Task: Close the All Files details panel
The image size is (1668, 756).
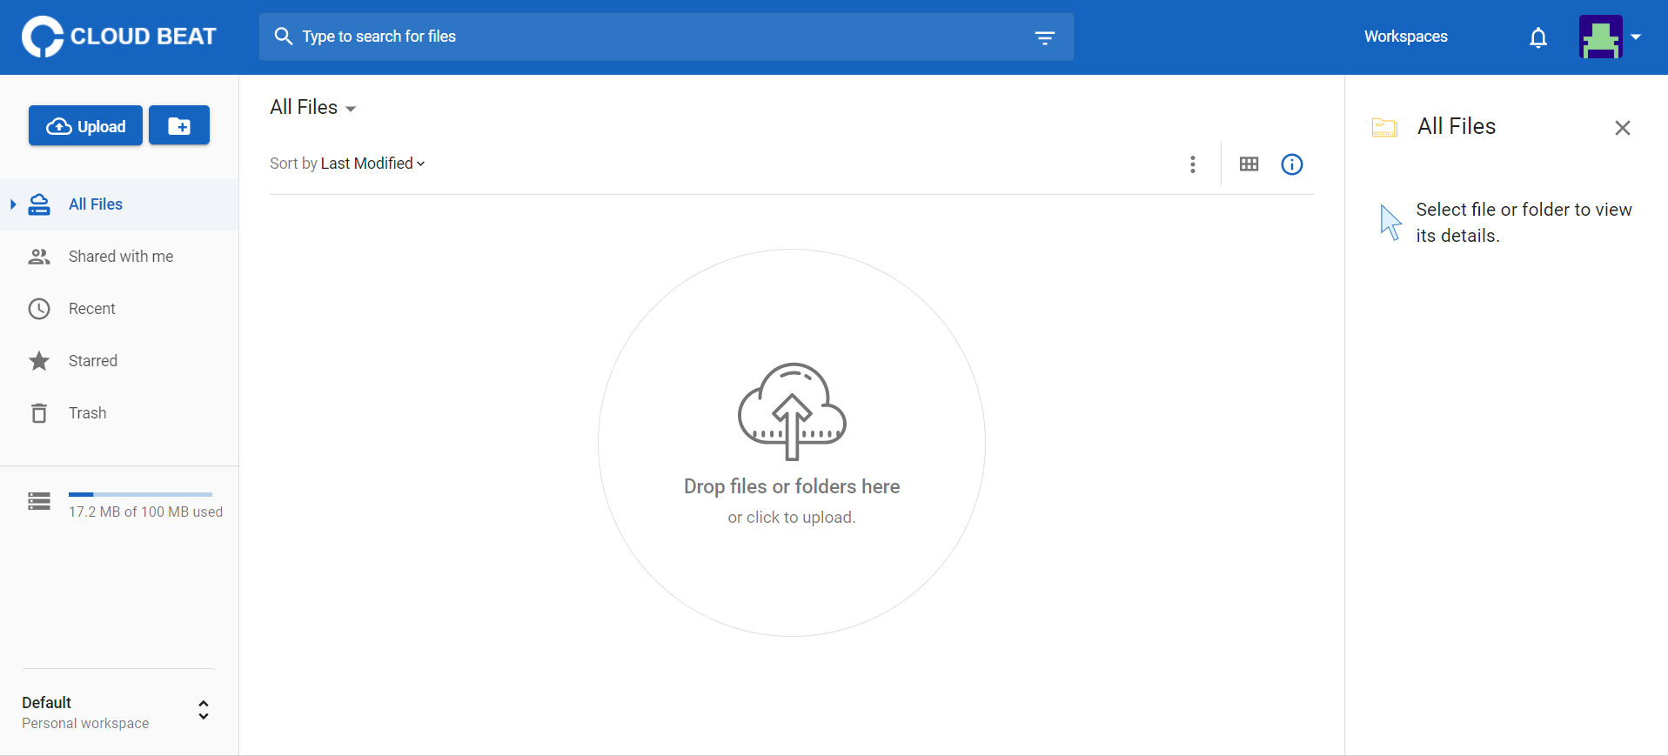Action: pos(1623,128)
